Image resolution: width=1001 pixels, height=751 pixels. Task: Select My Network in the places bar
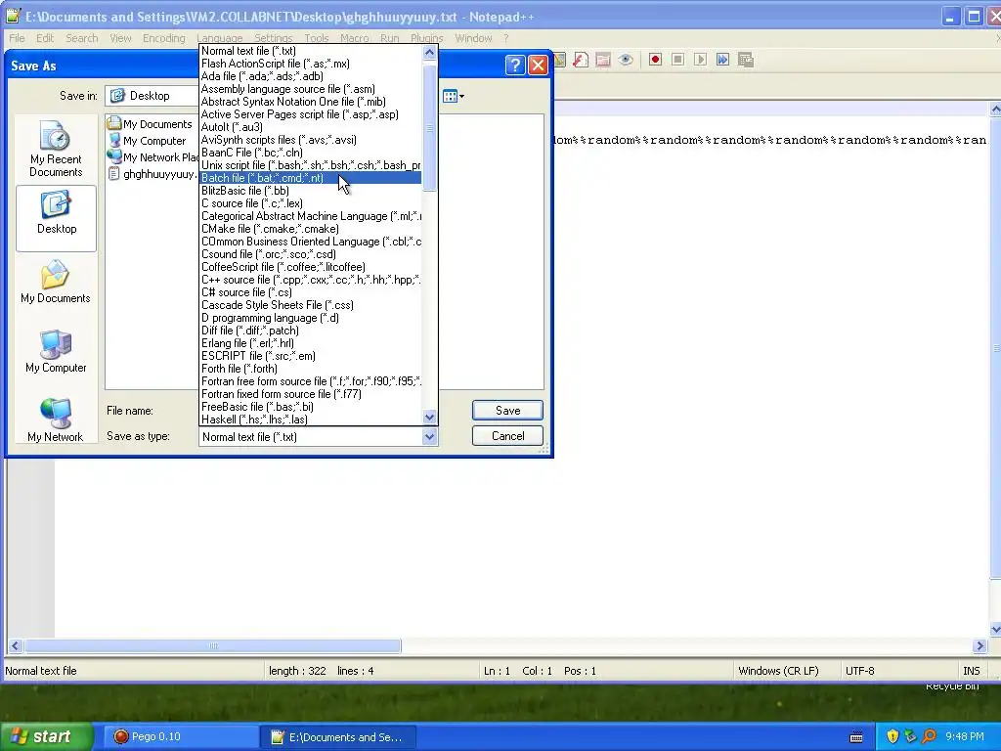[x=56, y=420]
